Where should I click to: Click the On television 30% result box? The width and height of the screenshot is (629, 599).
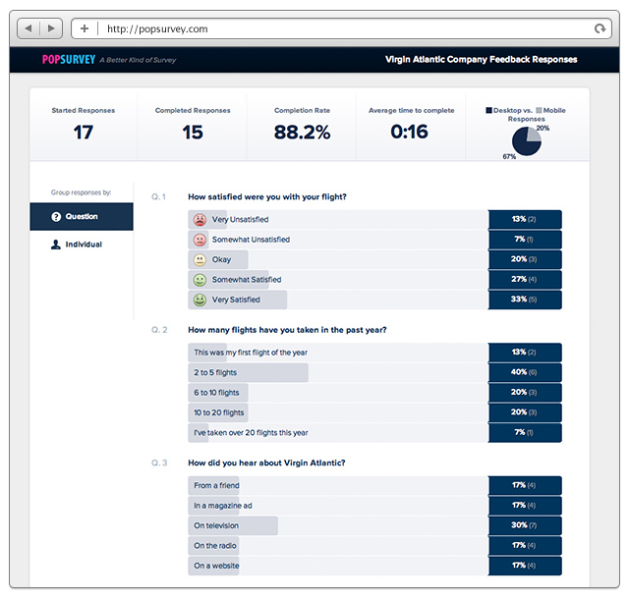click(525, 525)
